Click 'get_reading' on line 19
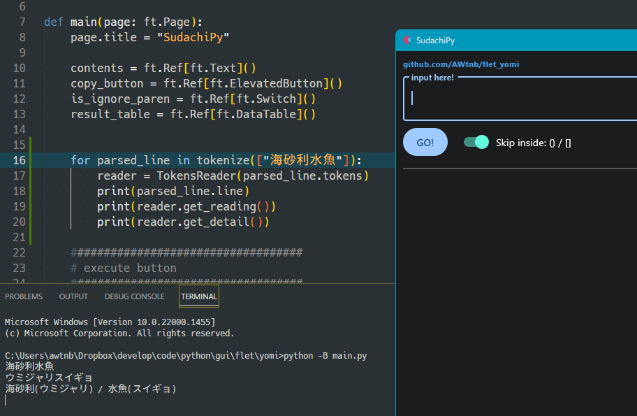637x416 pixels. pos(220,206)
